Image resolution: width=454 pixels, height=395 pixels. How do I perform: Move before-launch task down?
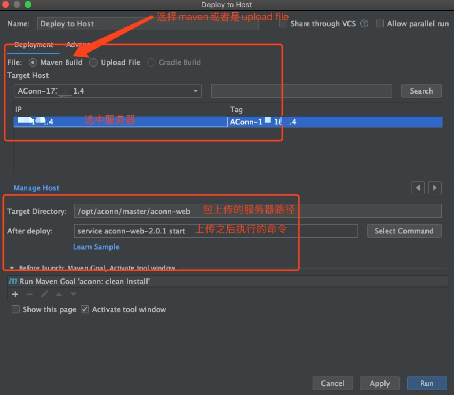click(x=74, y=294)
